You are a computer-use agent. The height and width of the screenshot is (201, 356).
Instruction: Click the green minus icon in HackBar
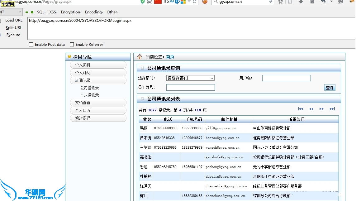pos(27,12)
